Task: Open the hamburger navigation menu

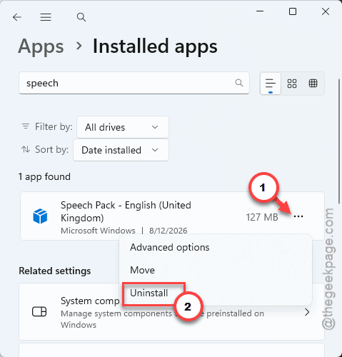Action: (46, 17)
